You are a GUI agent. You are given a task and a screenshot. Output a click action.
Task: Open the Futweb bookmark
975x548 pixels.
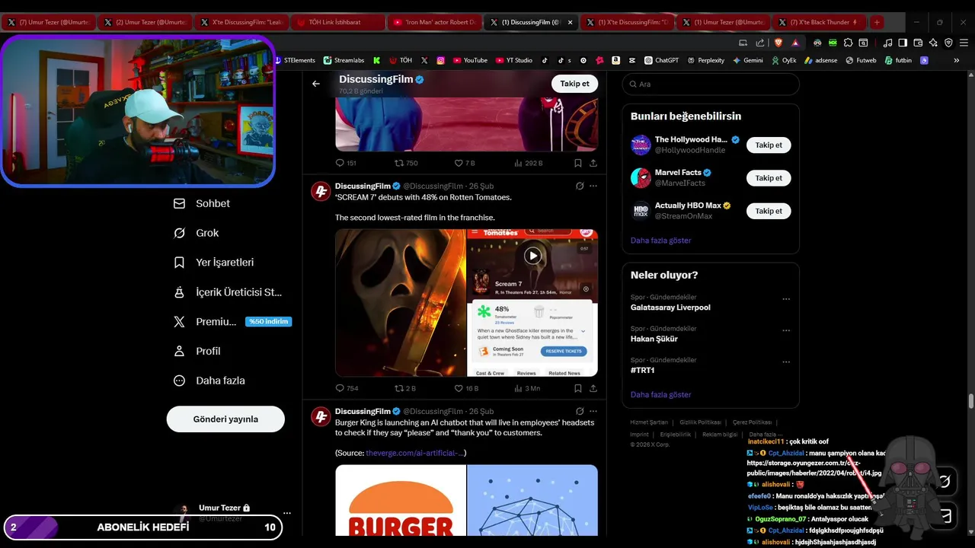click(861, 60)
